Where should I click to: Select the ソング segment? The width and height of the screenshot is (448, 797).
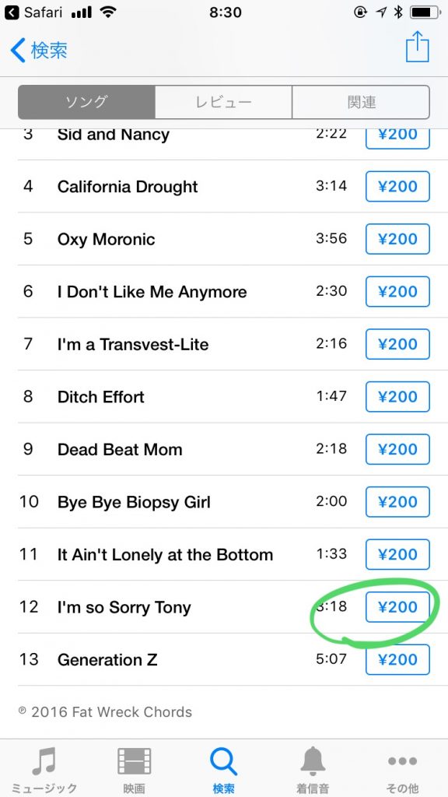[86, 102]
